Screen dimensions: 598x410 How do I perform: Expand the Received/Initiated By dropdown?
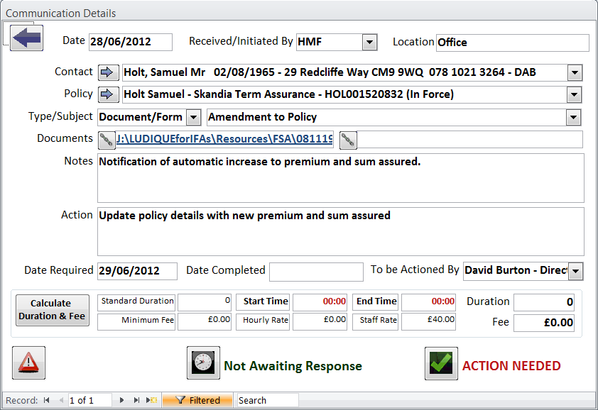(x=369, y=43)
